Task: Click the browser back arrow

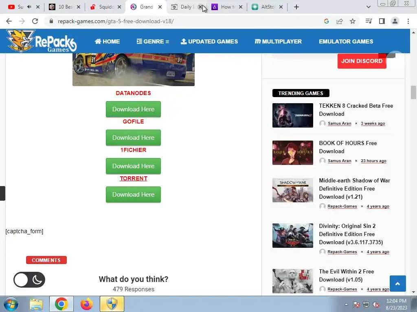Action: pos(9,21)
